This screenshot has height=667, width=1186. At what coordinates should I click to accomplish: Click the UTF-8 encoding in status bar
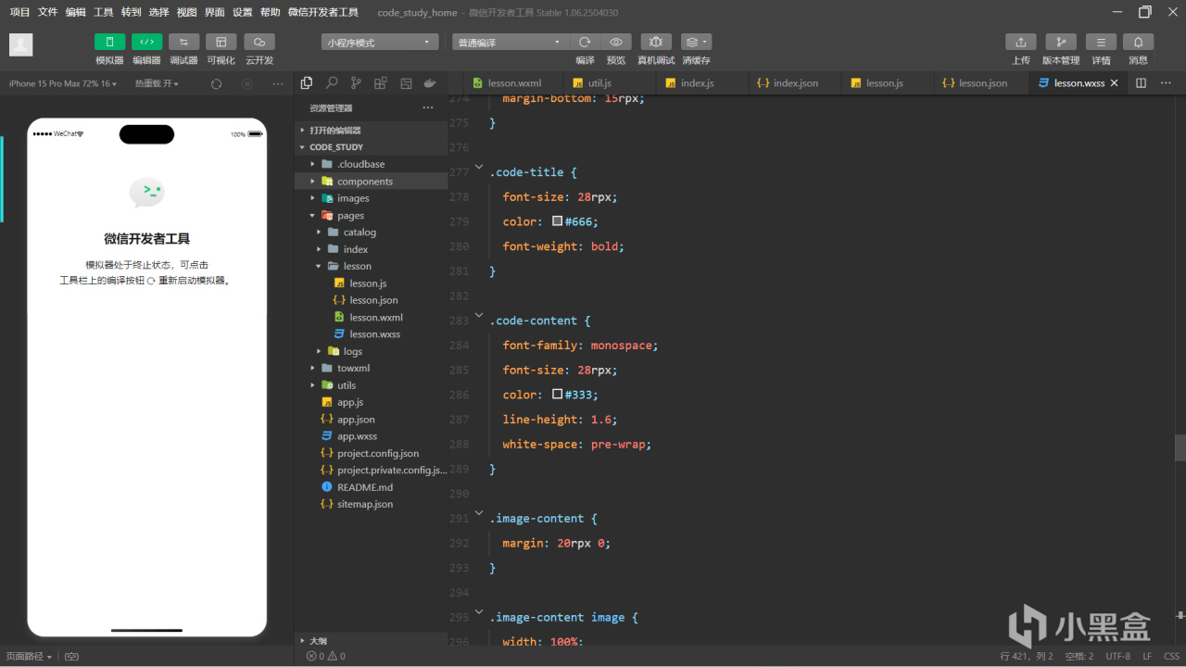click(x=1117, y=656)
